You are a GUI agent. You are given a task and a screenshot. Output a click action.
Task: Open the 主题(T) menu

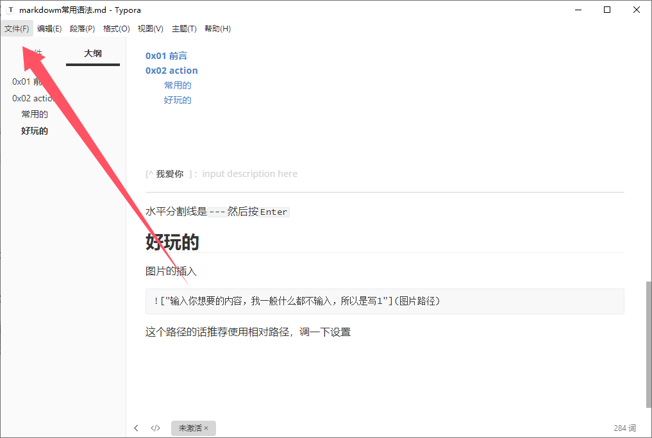184,29
